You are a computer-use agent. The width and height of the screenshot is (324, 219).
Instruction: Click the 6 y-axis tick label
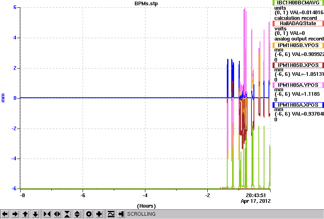15,7
